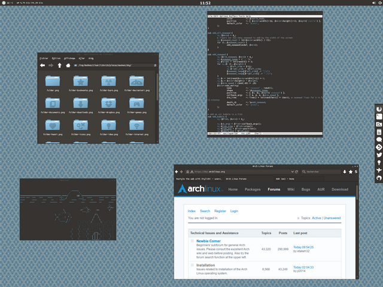Open Fichier menu in file manager

(x=44, y=59)
